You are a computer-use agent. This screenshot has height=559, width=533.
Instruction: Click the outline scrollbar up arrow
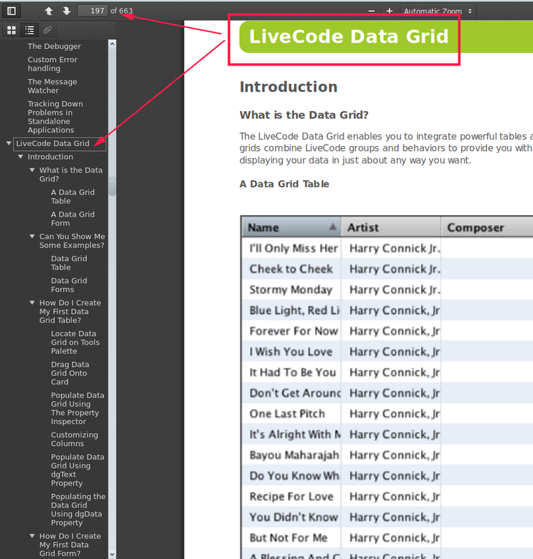point(112,44)
